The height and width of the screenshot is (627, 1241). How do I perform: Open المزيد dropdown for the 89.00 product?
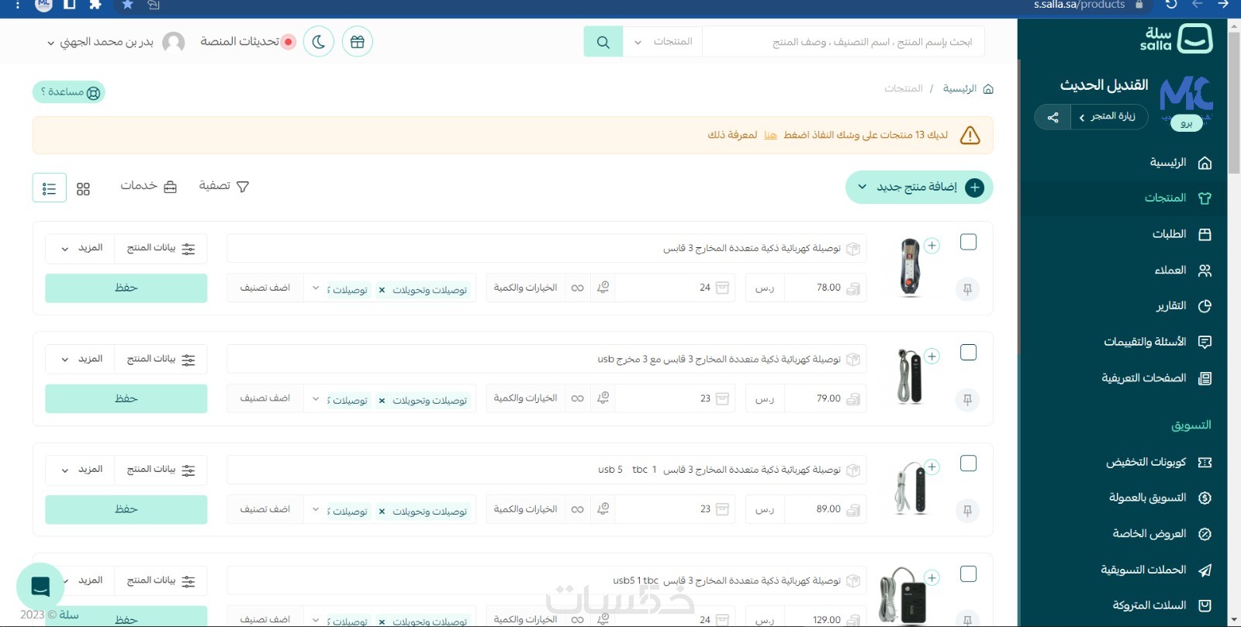(80, 470)
